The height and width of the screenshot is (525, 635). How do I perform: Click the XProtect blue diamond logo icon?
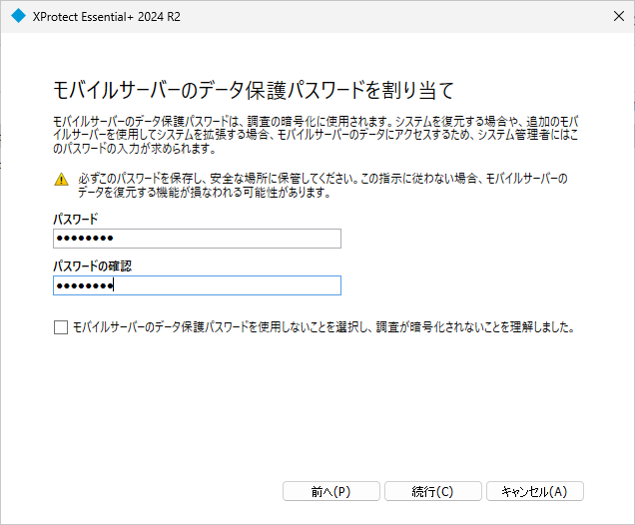pos(18,16)
